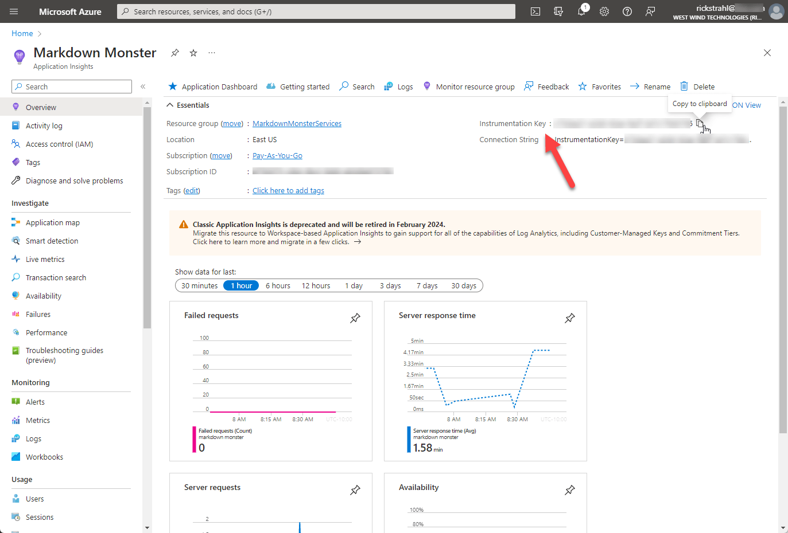This screenshot has height=533, width=788.
Task: Open Cloud Shell from the top bar
Action: 535,11
